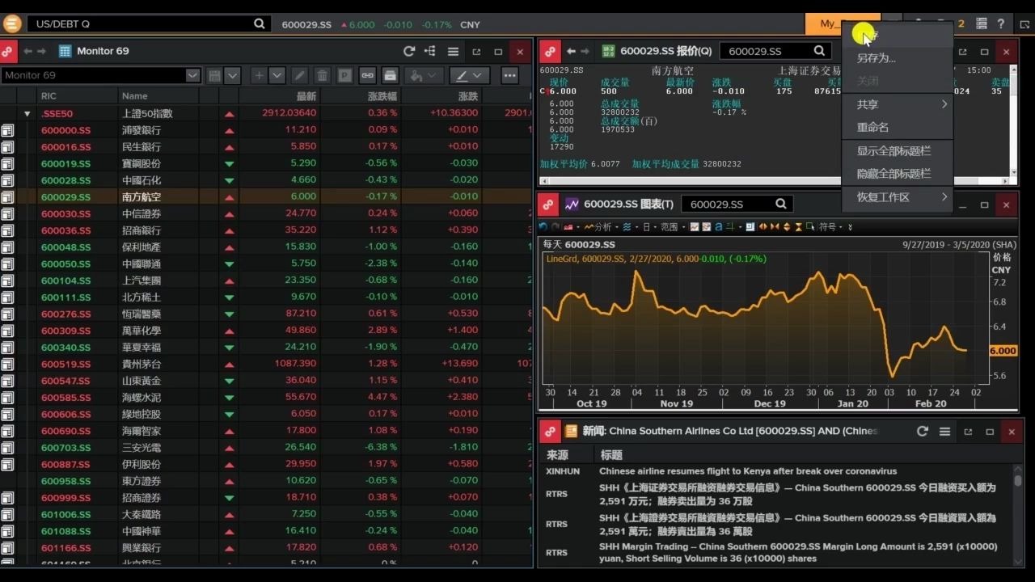1035x582 pixels.
Task: Click the pencil edit icon in Monitor toolbar
Action: tap(300, 75)
